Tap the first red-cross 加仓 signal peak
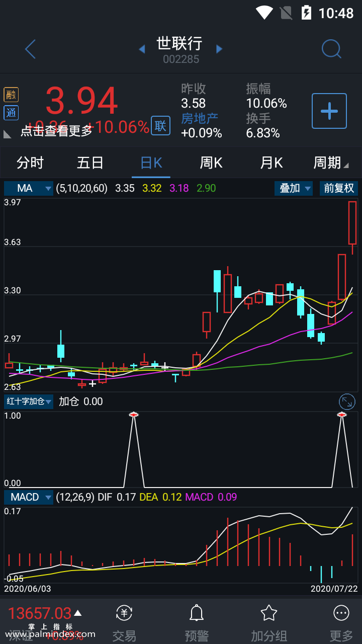 [x=134, y=415]
